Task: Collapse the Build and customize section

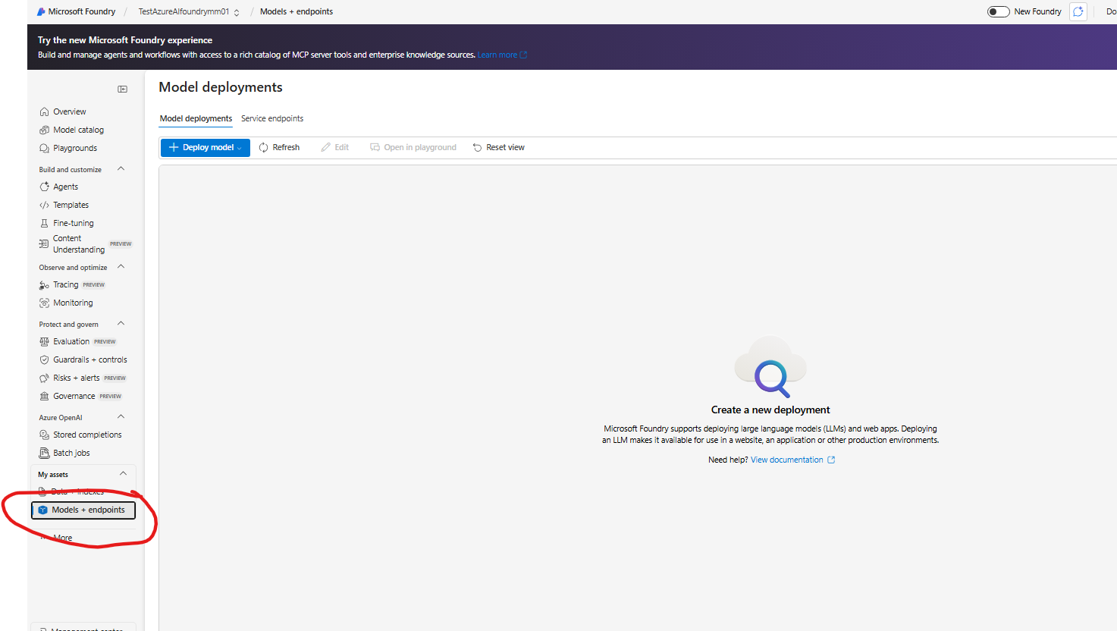Action: [121, 169]
